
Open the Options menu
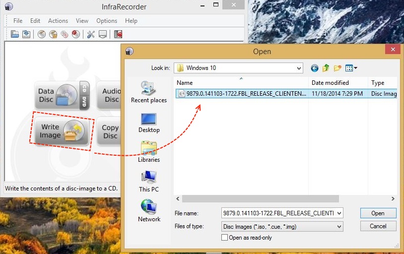[107, 21]
